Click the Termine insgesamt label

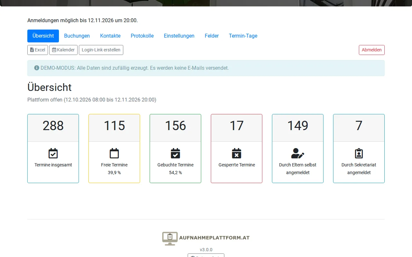point(53,165)
